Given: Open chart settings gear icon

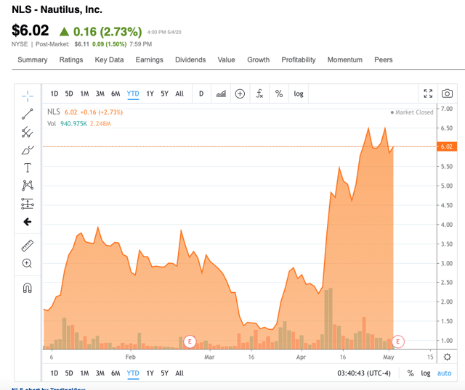Looking at the screenshot, I should (448, 357).
